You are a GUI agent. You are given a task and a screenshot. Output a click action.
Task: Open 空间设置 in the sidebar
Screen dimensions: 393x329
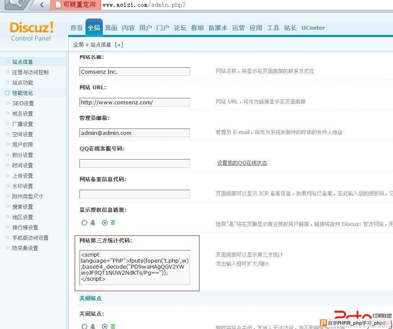click(22, 135)
